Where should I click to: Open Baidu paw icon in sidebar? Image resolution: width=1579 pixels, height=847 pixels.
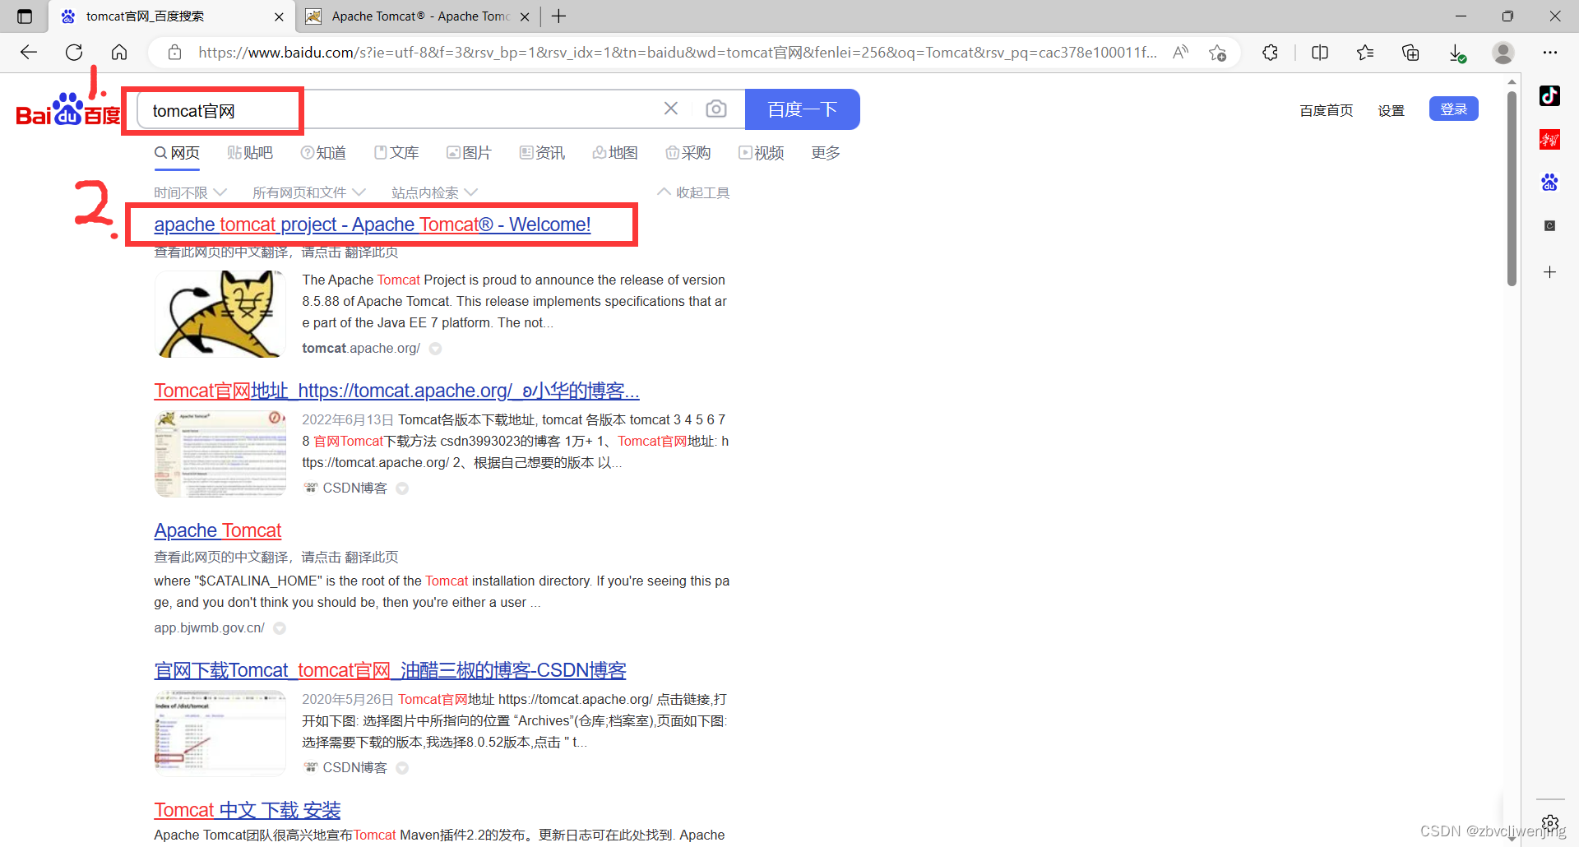[x=1549, y=183]
